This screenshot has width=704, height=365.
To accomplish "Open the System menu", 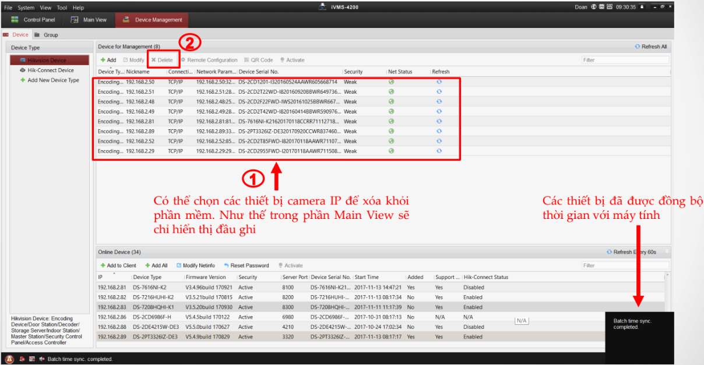I will tap(26, 8).
